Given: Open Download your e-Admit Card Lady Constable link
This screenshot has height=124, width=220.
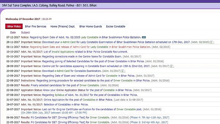Looking at the screenshot, I should coord(116,42).
